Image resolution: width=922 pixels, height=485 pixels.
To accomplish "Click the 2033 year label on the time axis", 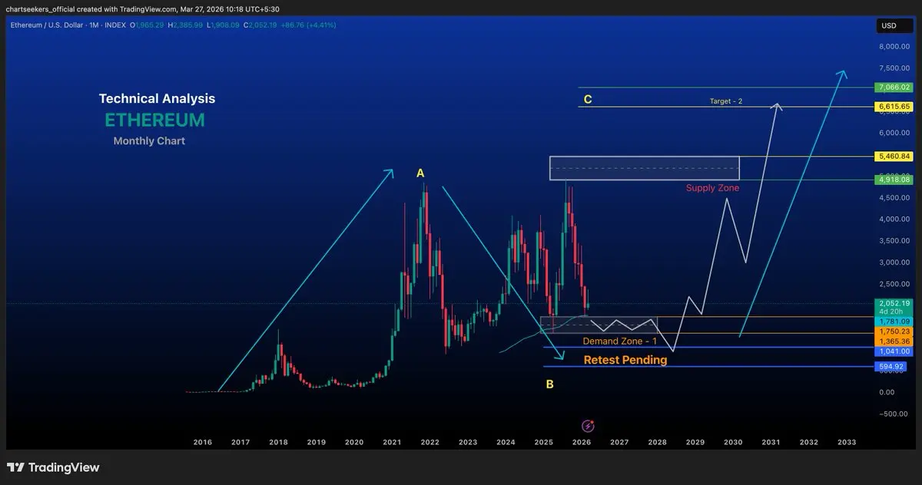I will coord(846,442).
